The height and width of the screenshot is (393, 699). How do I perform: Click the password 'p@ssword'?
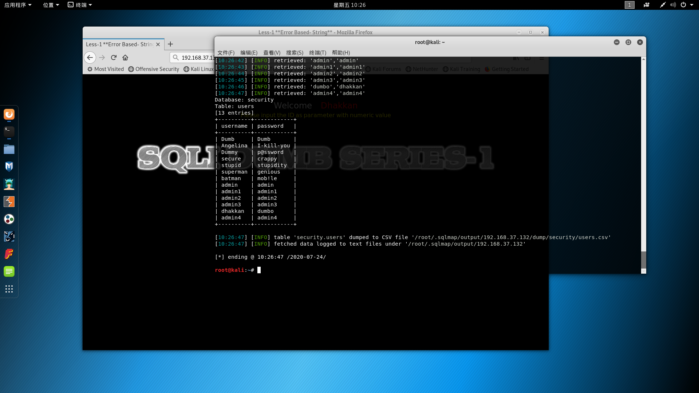270,152
